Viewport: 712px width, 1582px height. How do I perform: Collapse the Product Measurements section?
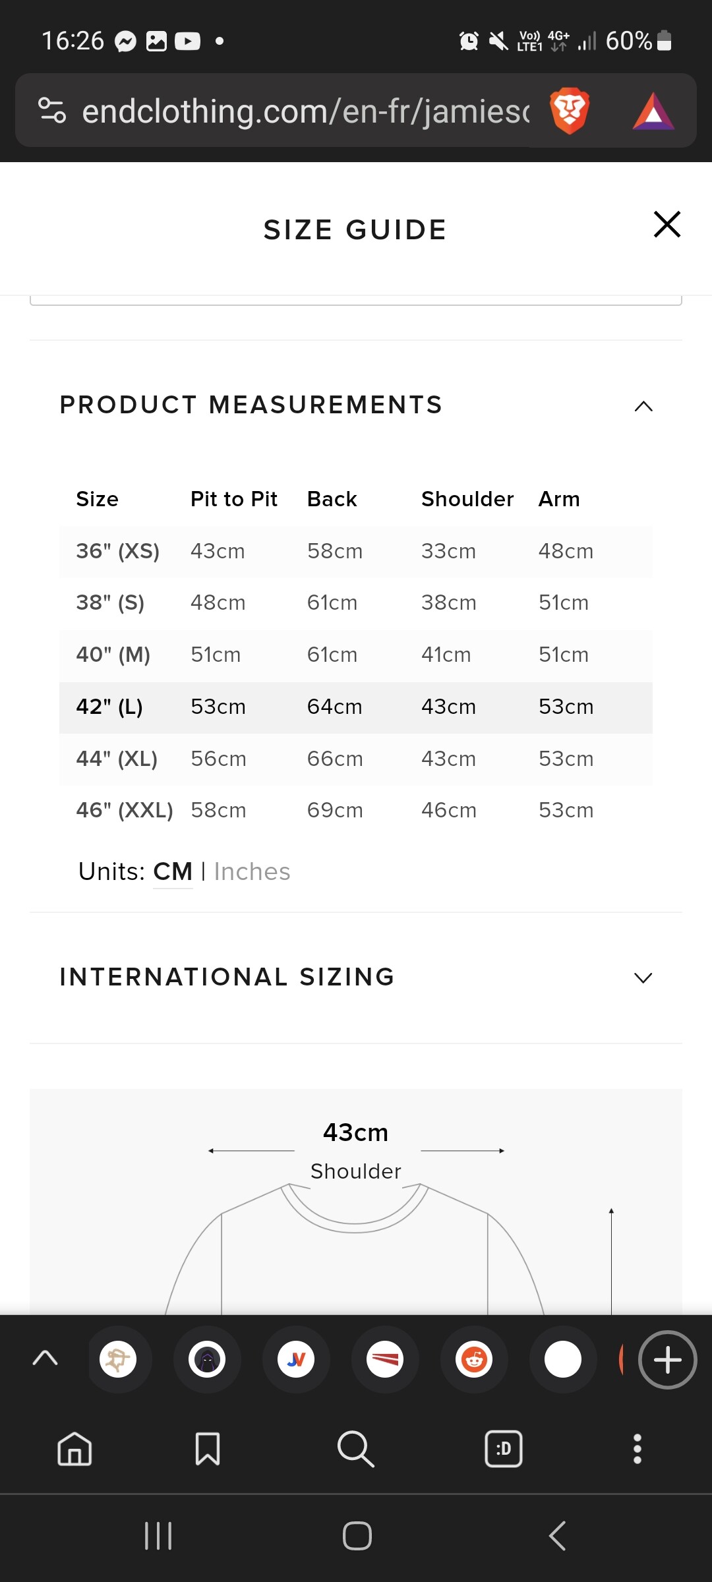click(643, 406)
